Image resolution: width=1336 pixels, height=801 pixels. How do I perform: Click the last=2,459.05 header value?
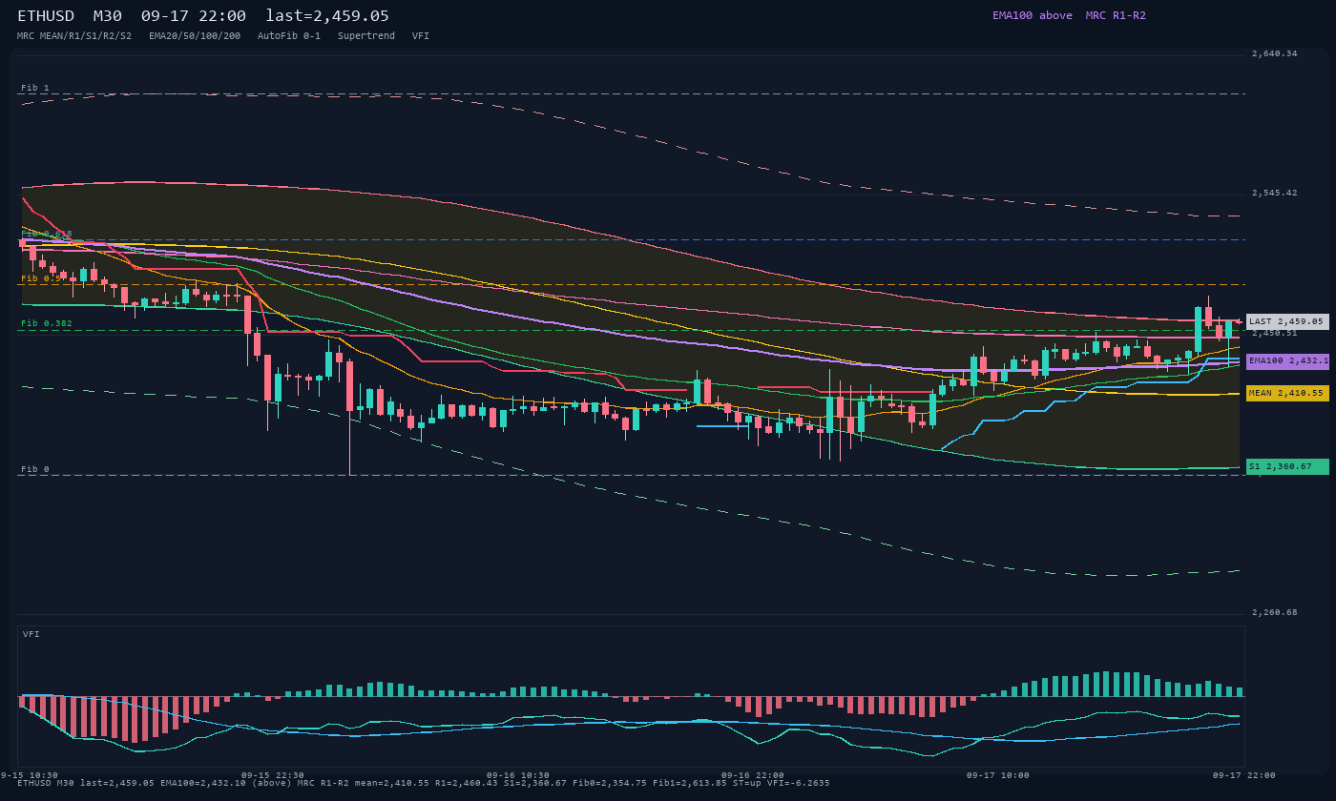327,16
